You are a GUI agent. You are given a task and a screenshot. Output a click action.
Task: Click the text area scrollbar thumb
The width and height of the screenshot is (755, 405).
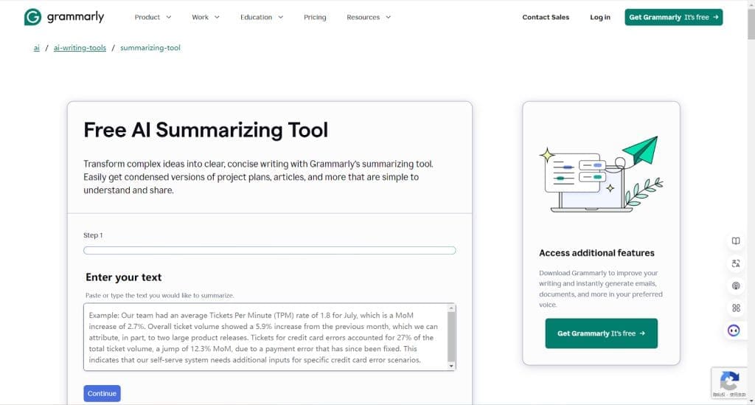pyautogui.click(x=451, y=336)
